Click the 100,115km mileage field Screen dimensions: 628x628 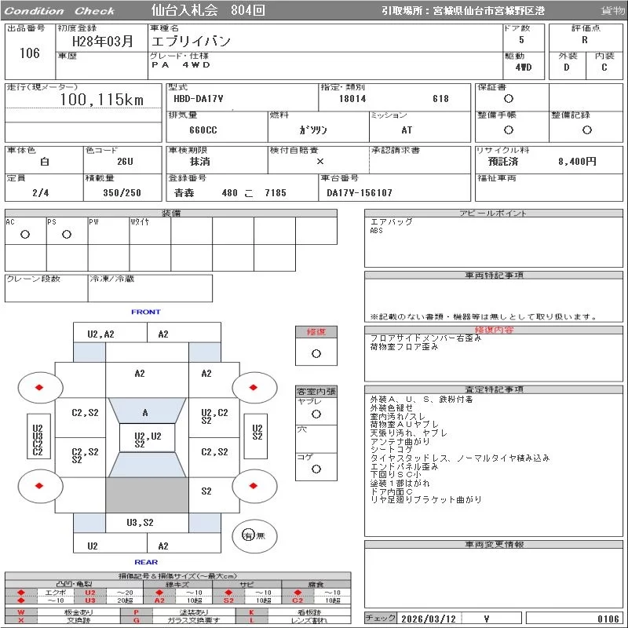(102, 100)
